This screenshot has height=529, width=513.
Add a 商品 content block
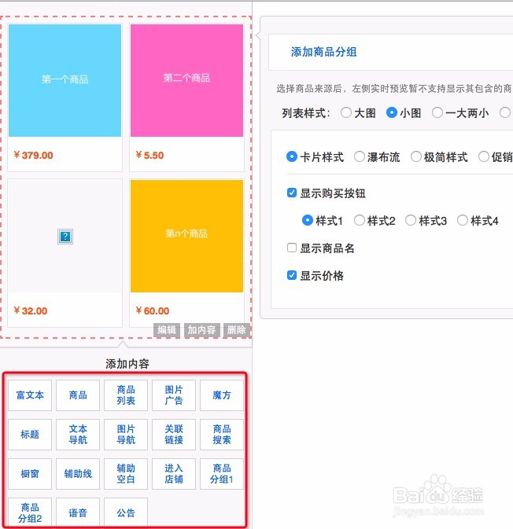[x=78, y=395]
